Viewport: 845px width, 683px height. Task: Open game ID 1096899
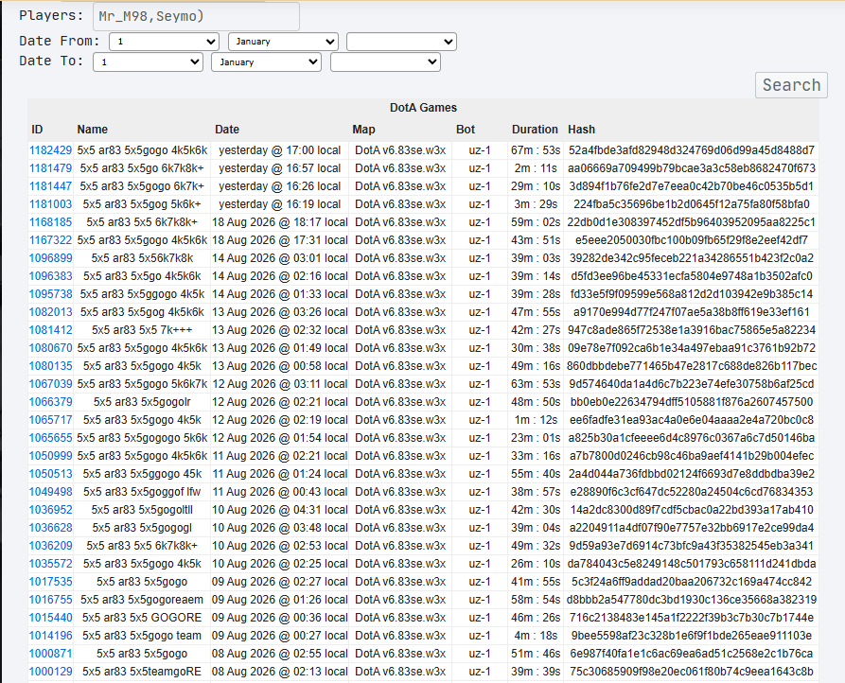[51, 258]
